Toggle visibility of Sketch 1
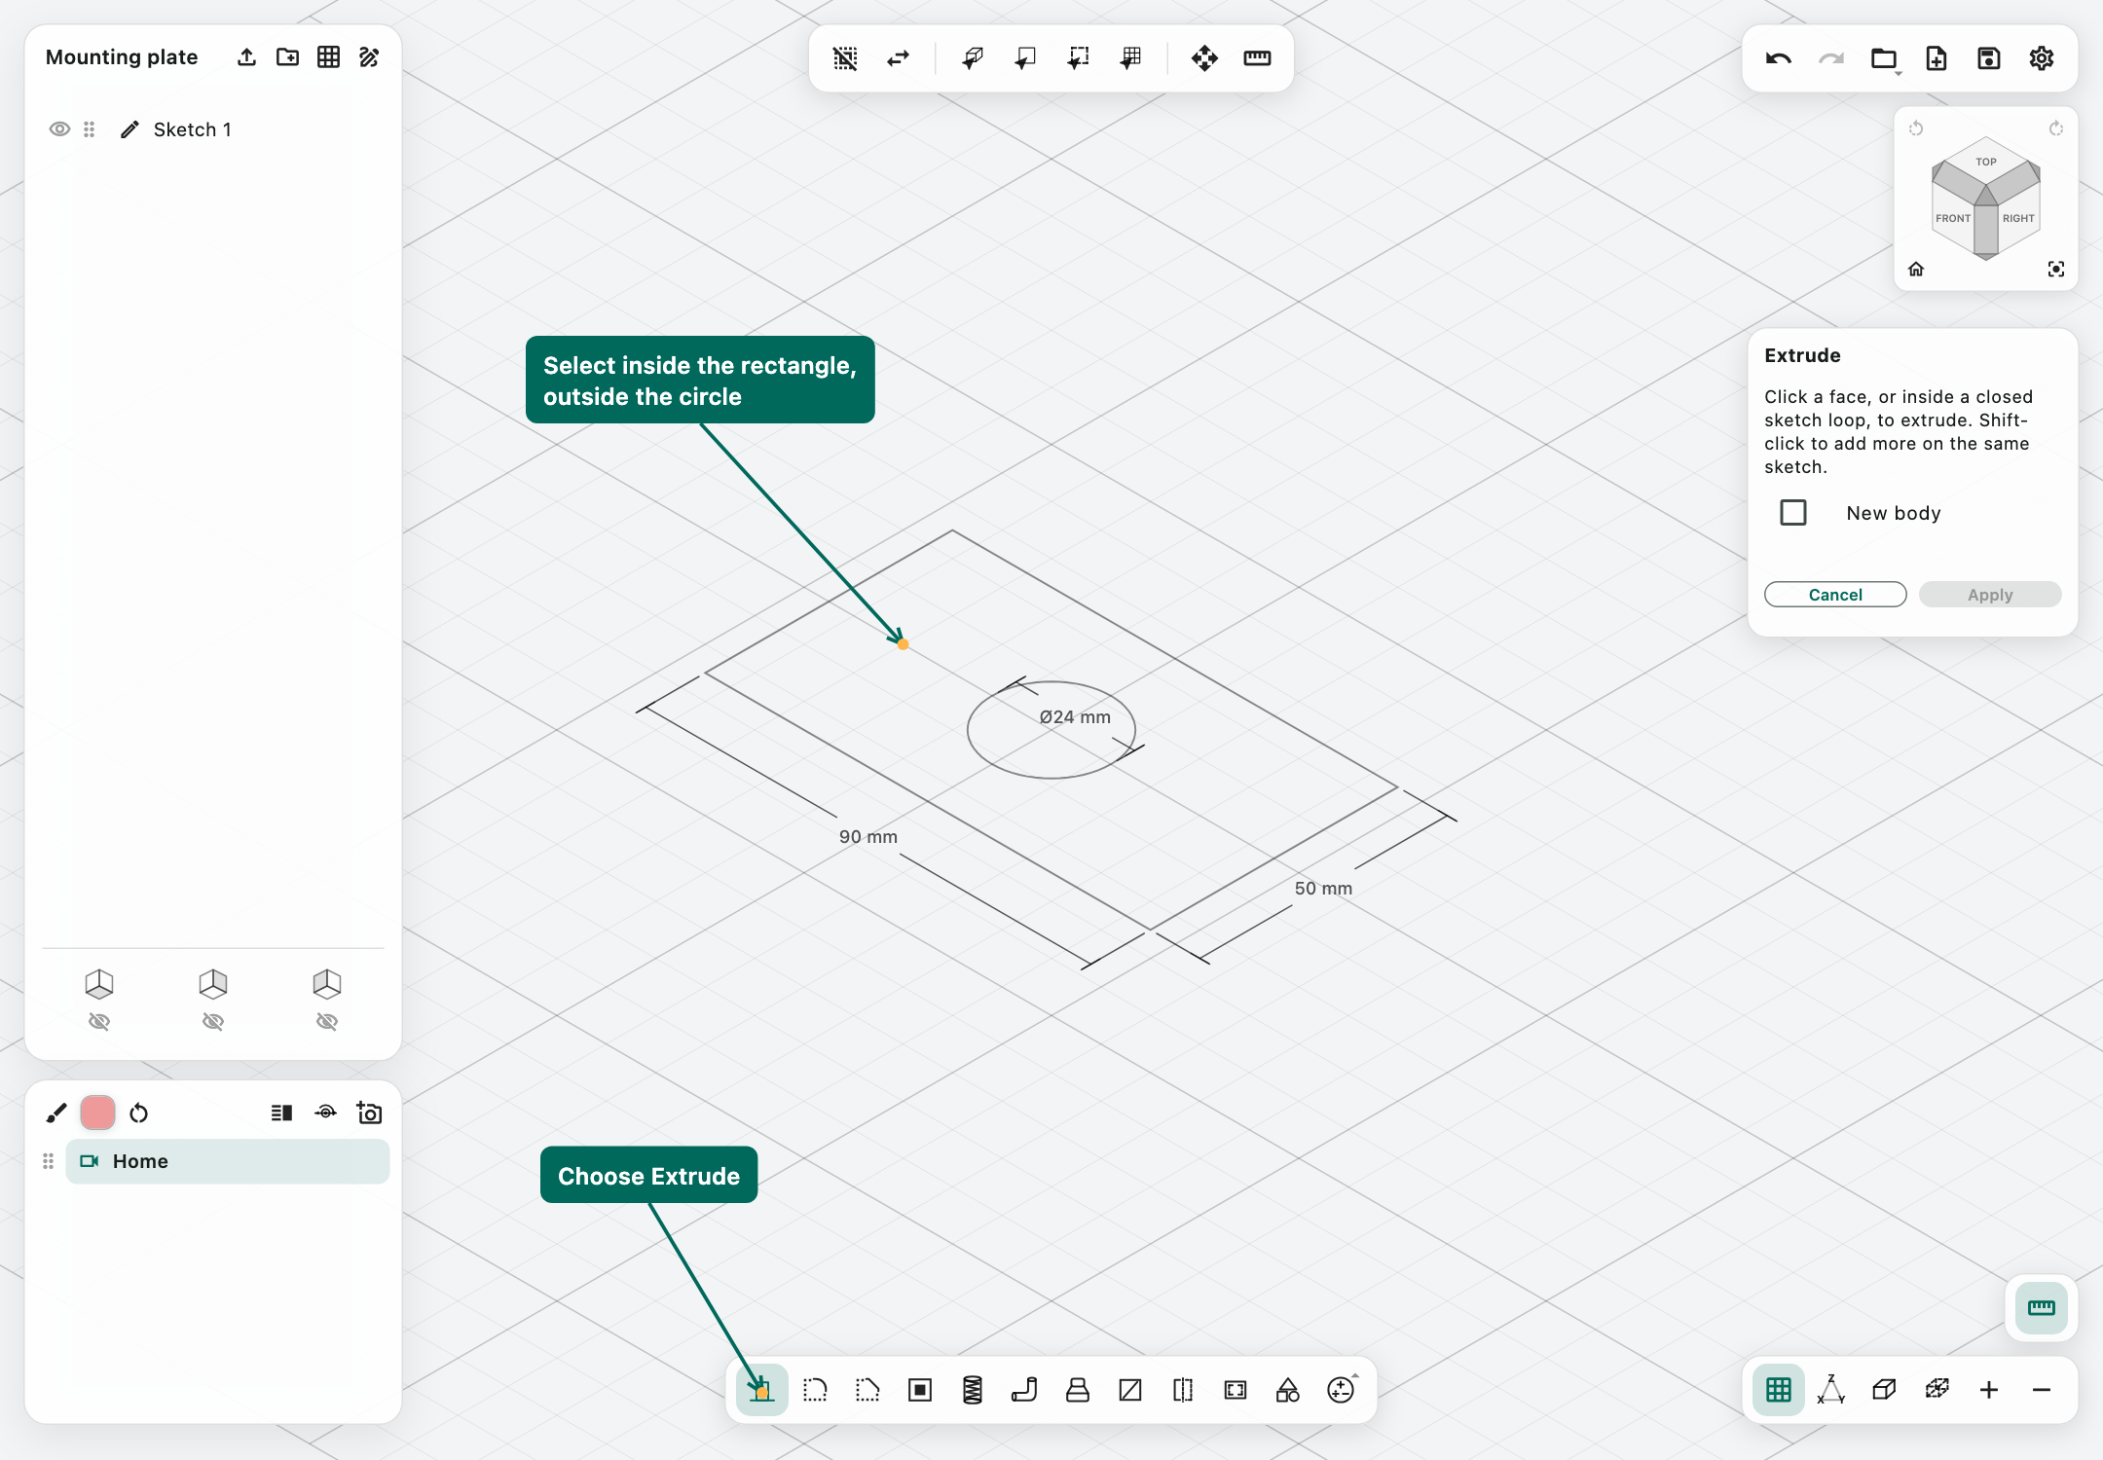Viewport: 2103px width, 1460px height. pyautogui.click(x=59, y=129)
